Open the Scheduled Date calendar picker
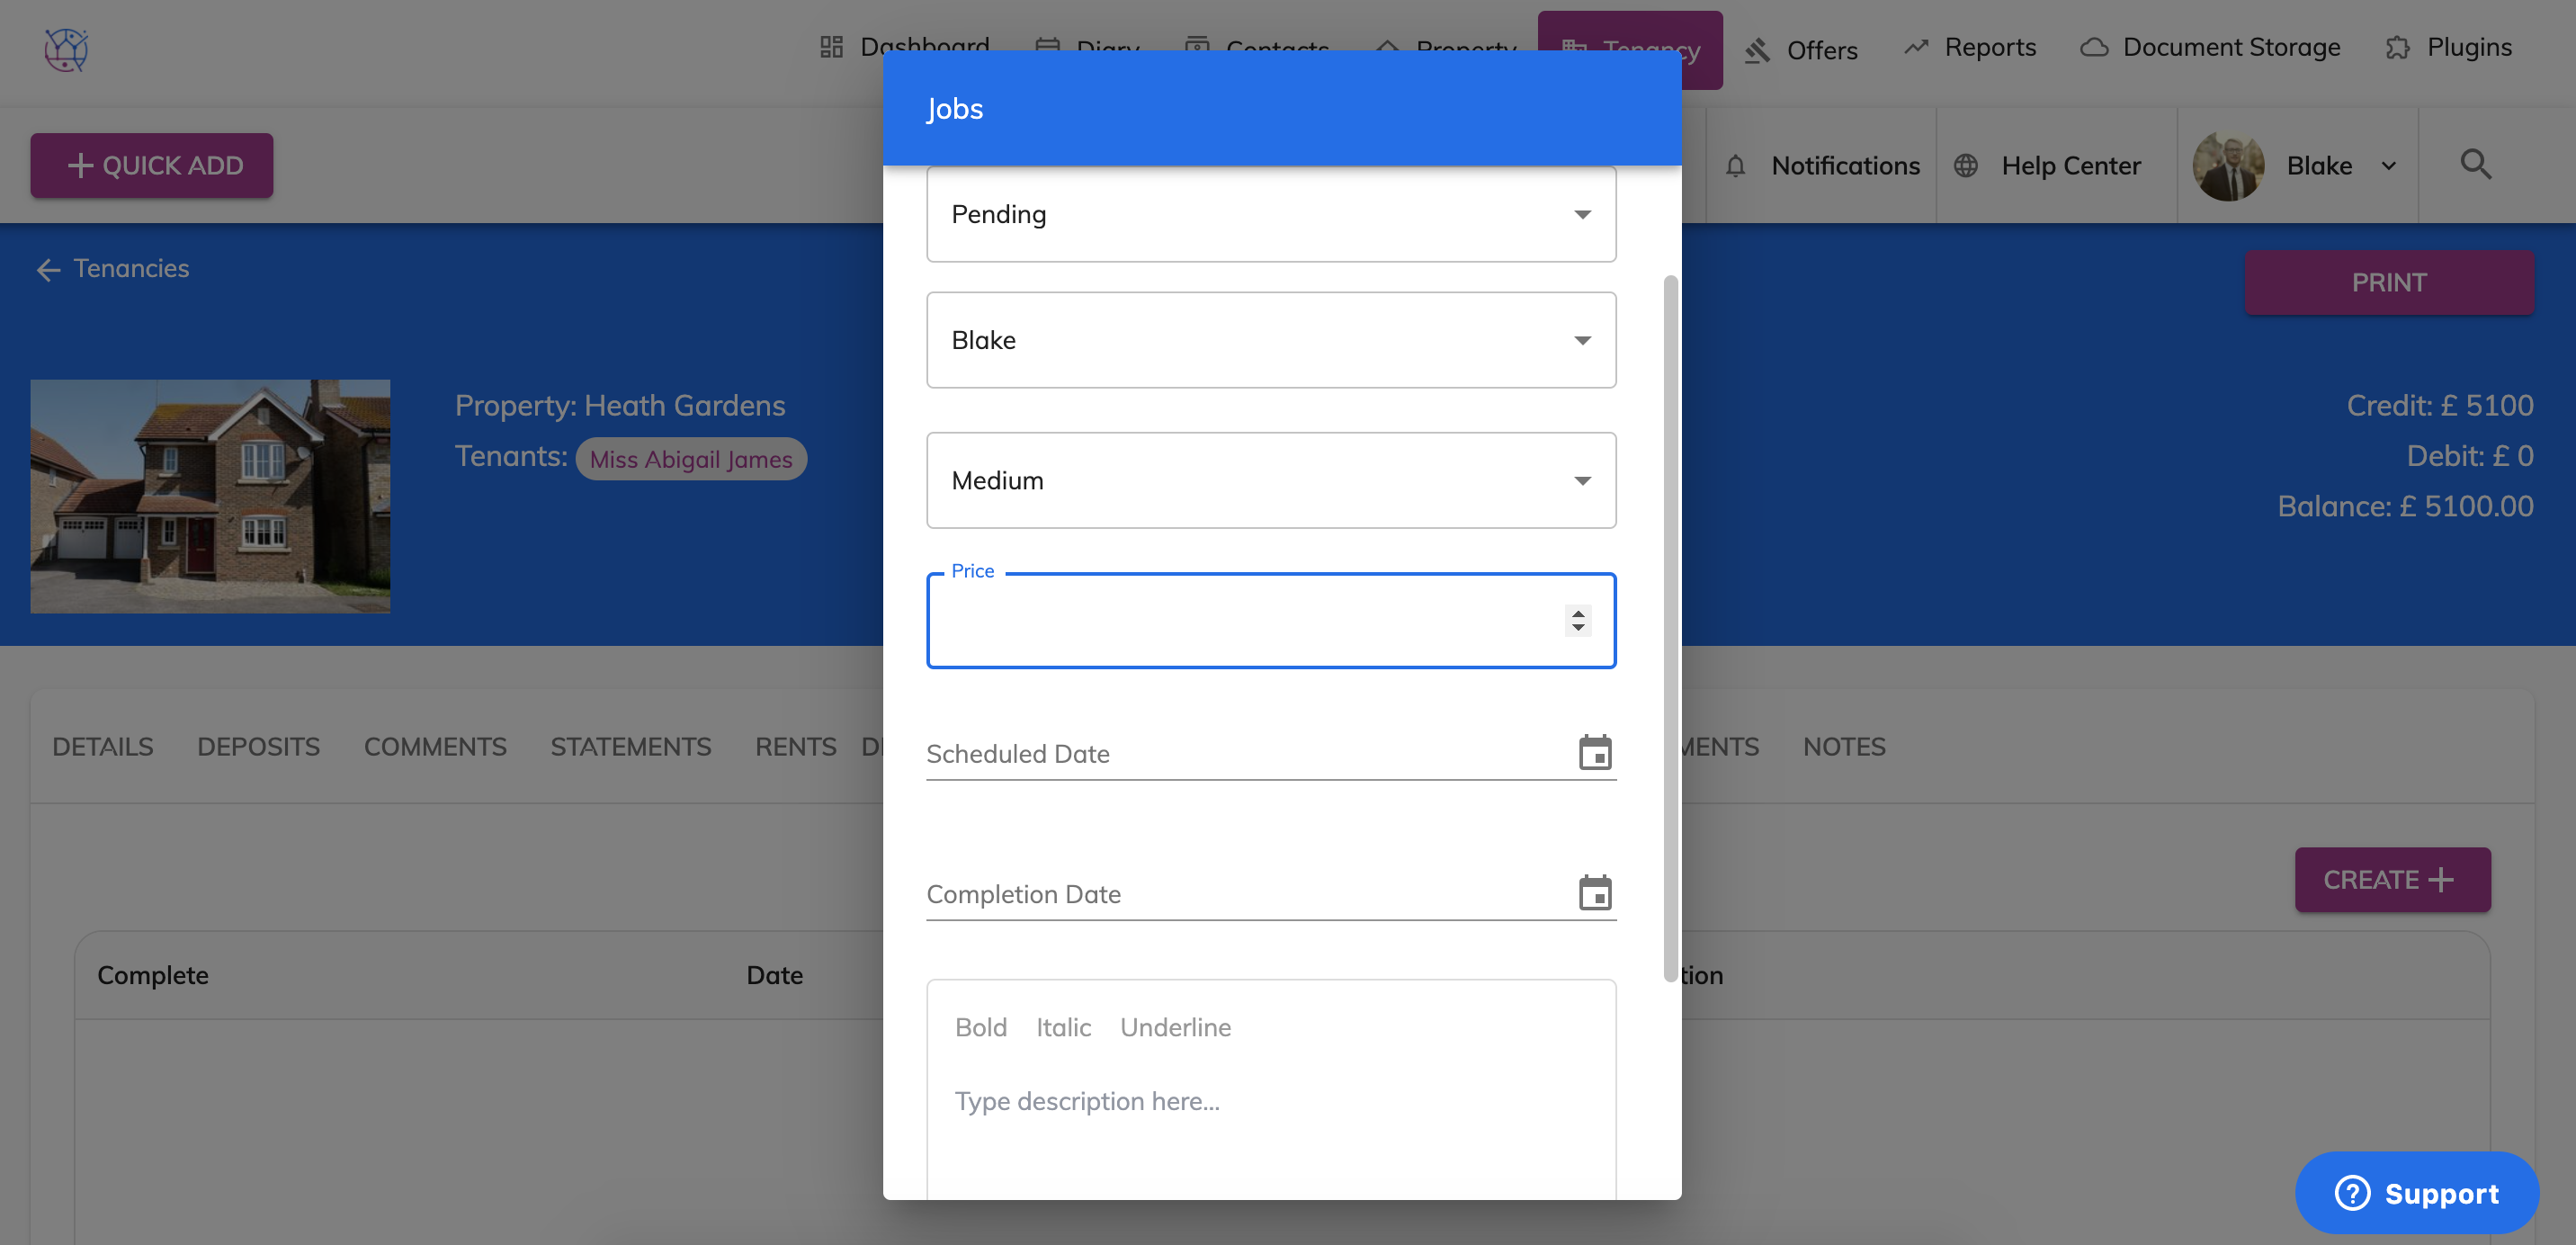Screen dimensions: 2576x1245 point(1594,752)
